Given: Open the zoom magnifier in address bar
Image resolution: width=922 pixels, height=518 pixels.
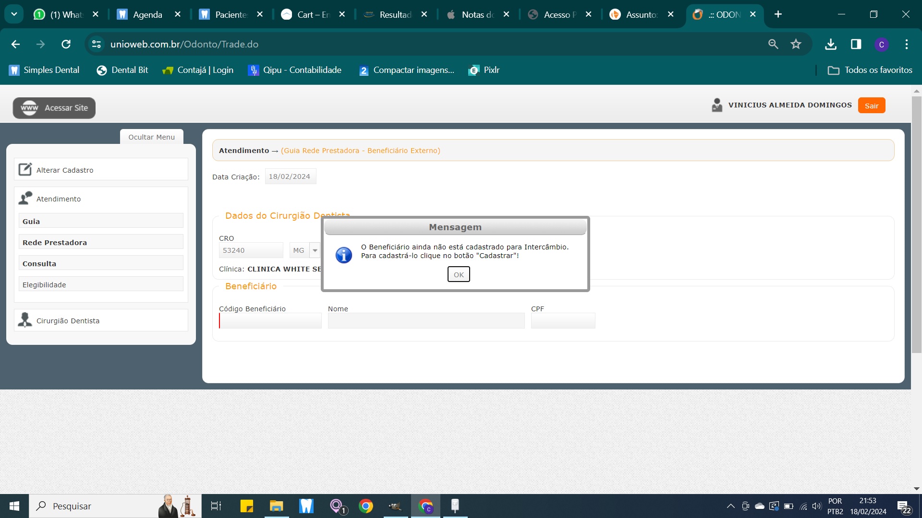Looking at the screenshot, I should point(773,44).
